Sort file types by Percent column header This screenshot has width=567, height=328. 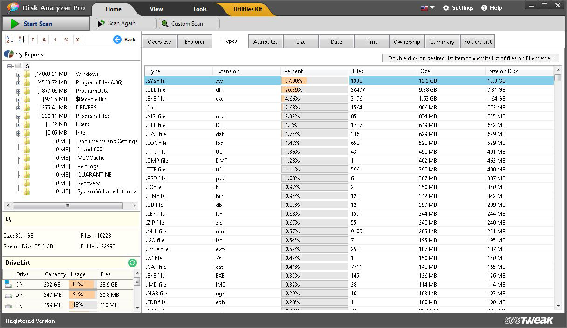[x=315, y=71]
